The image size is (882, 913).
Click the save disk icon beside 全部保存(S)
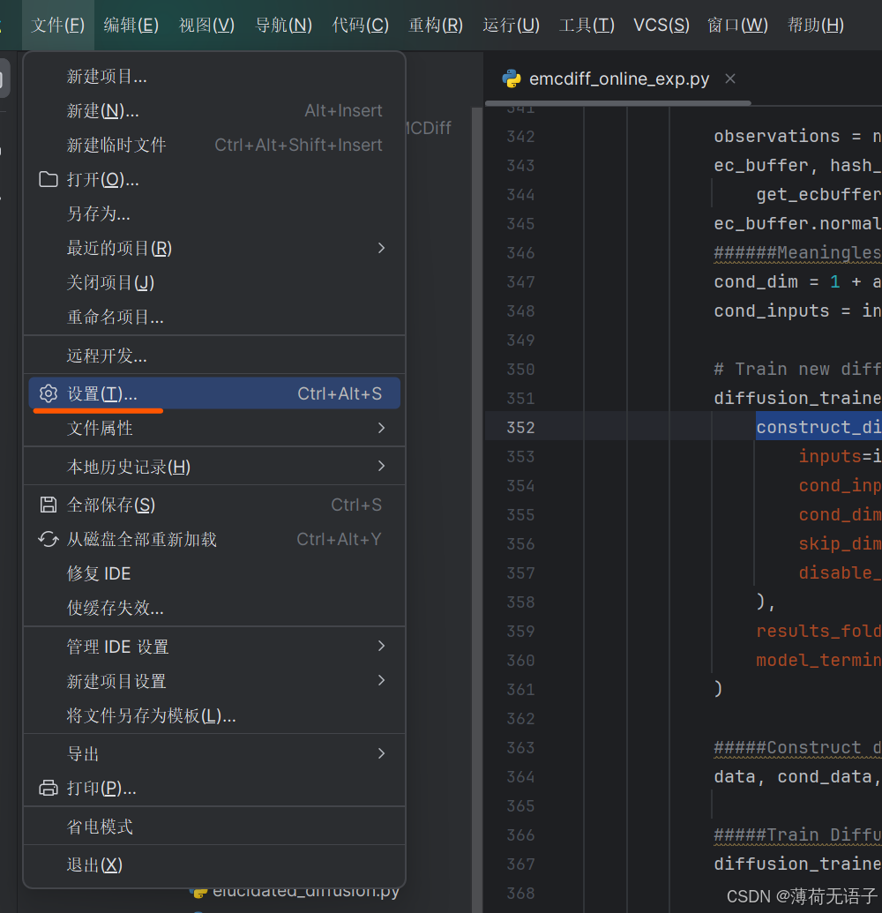pyautogui.click(x=49, y=505)
